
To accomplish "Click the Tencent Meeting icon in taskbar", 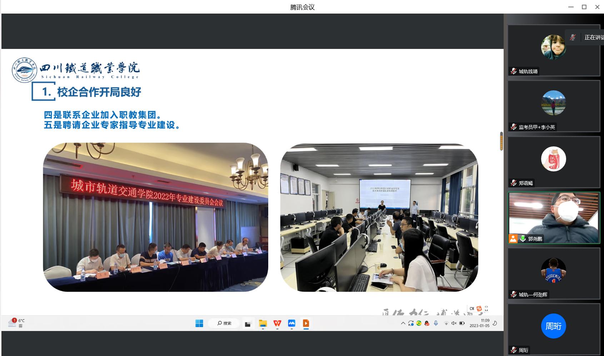I will coord(291,324).
